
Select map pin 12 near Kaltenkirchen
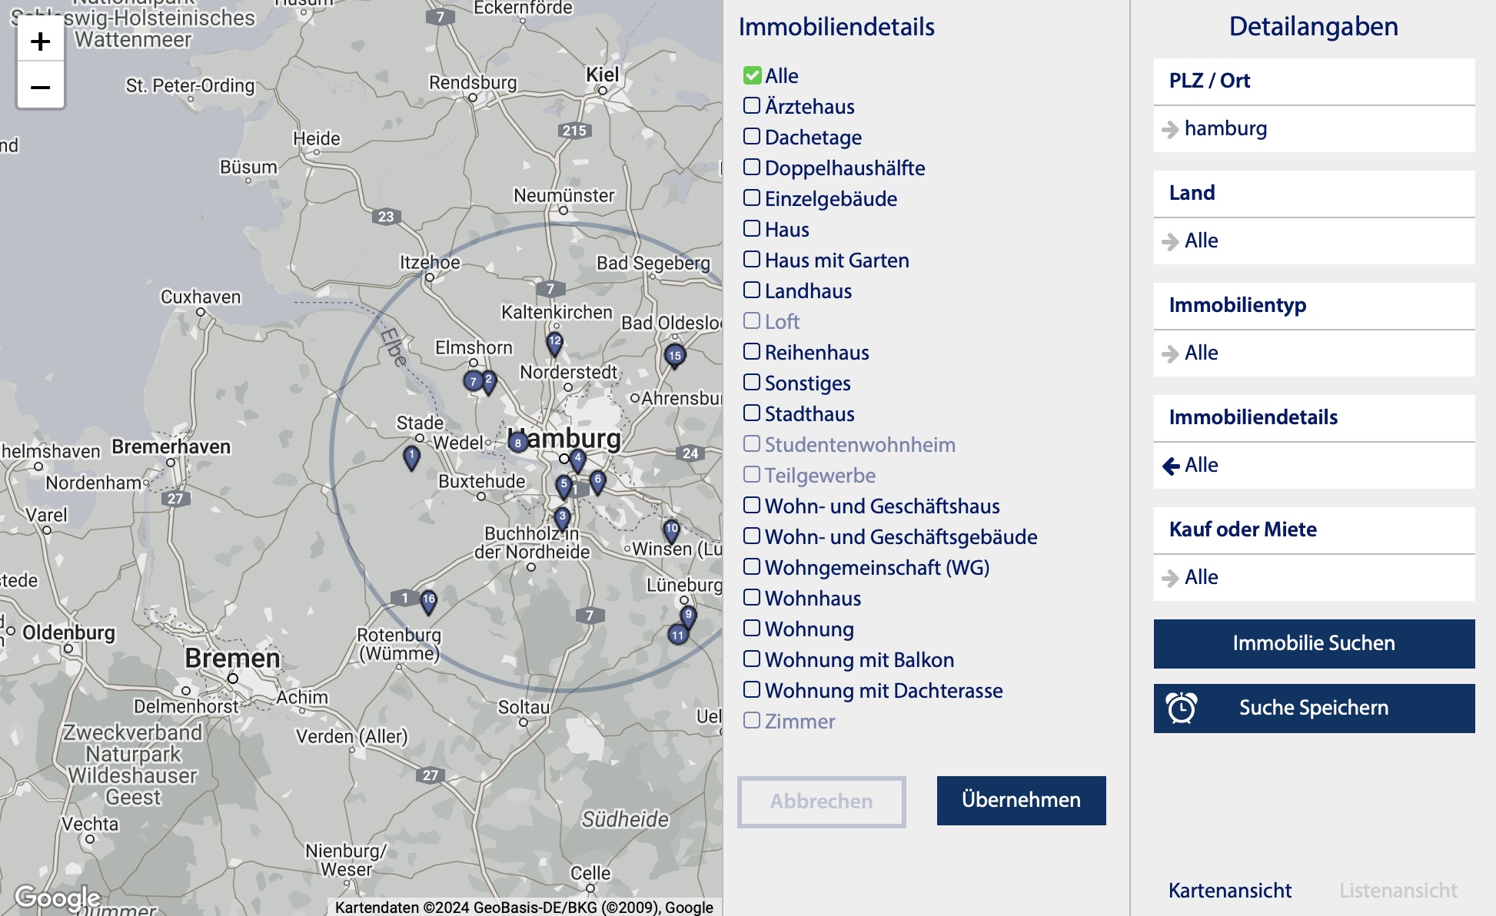554,341
